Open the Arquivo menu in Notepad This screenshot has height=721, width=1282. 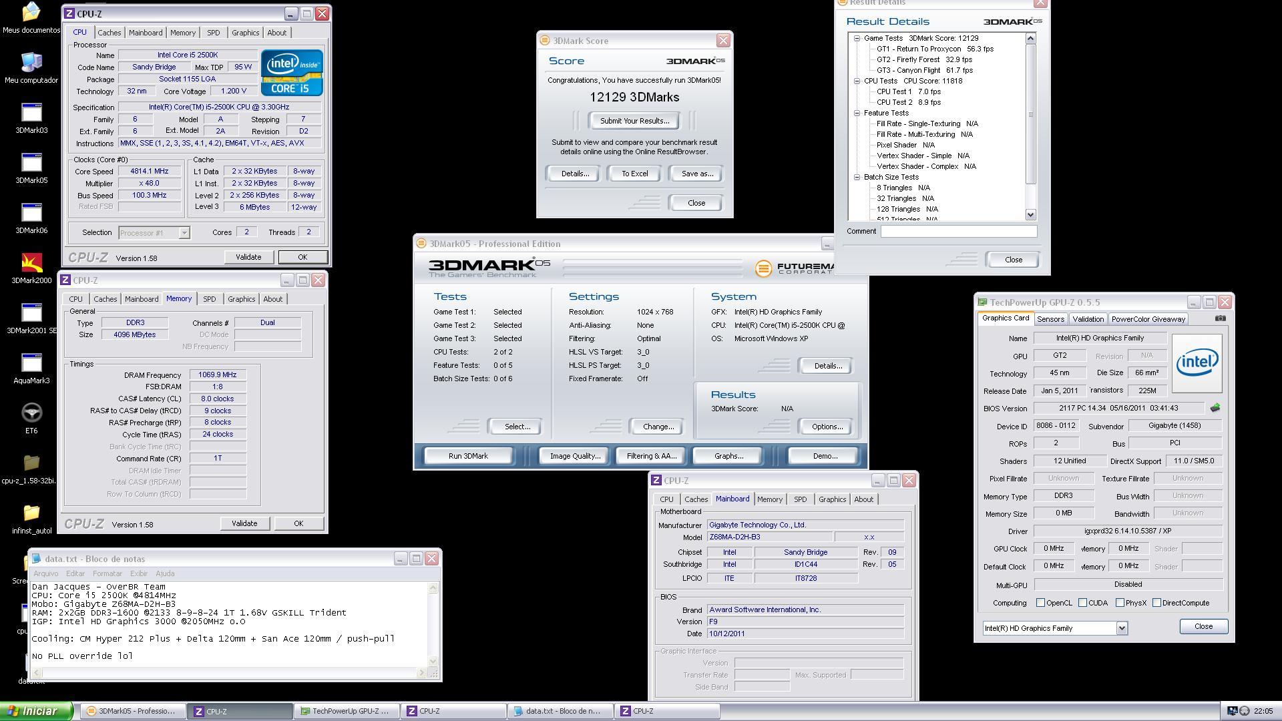[x=45, y=573]
